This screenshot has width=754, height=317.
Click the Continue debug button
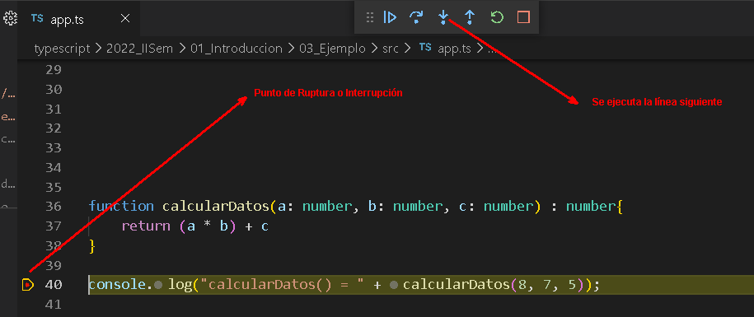click(390, 18)
